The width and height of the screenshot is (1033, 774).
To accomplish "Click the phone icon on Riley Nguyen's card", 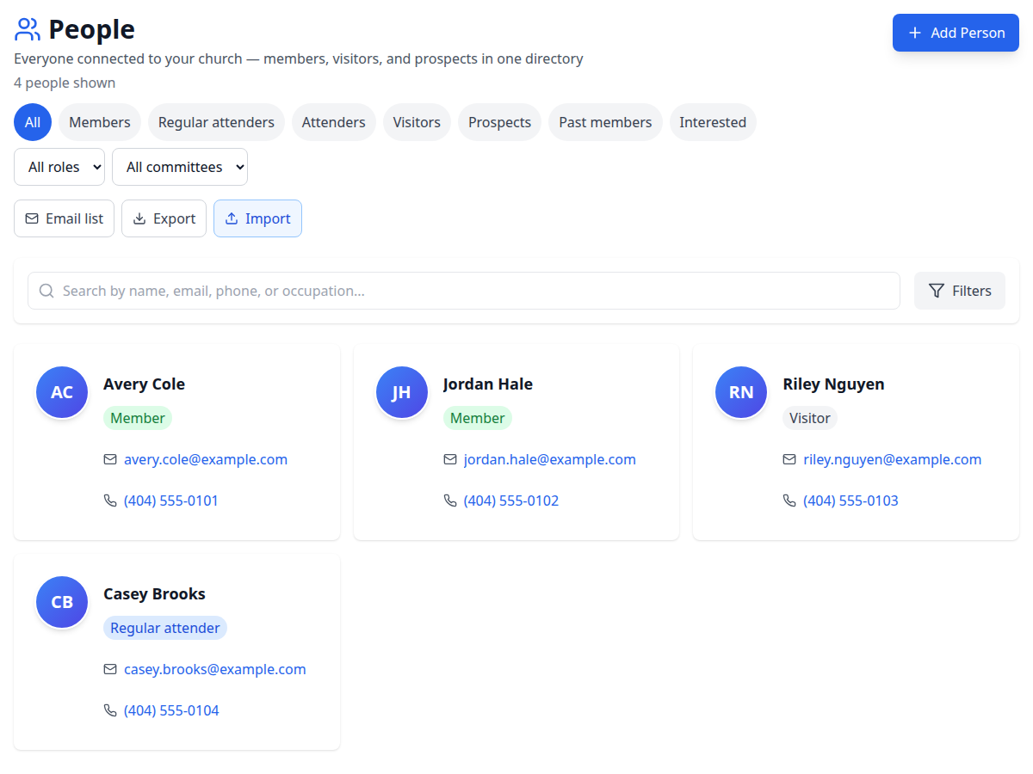I will [789, 501].
